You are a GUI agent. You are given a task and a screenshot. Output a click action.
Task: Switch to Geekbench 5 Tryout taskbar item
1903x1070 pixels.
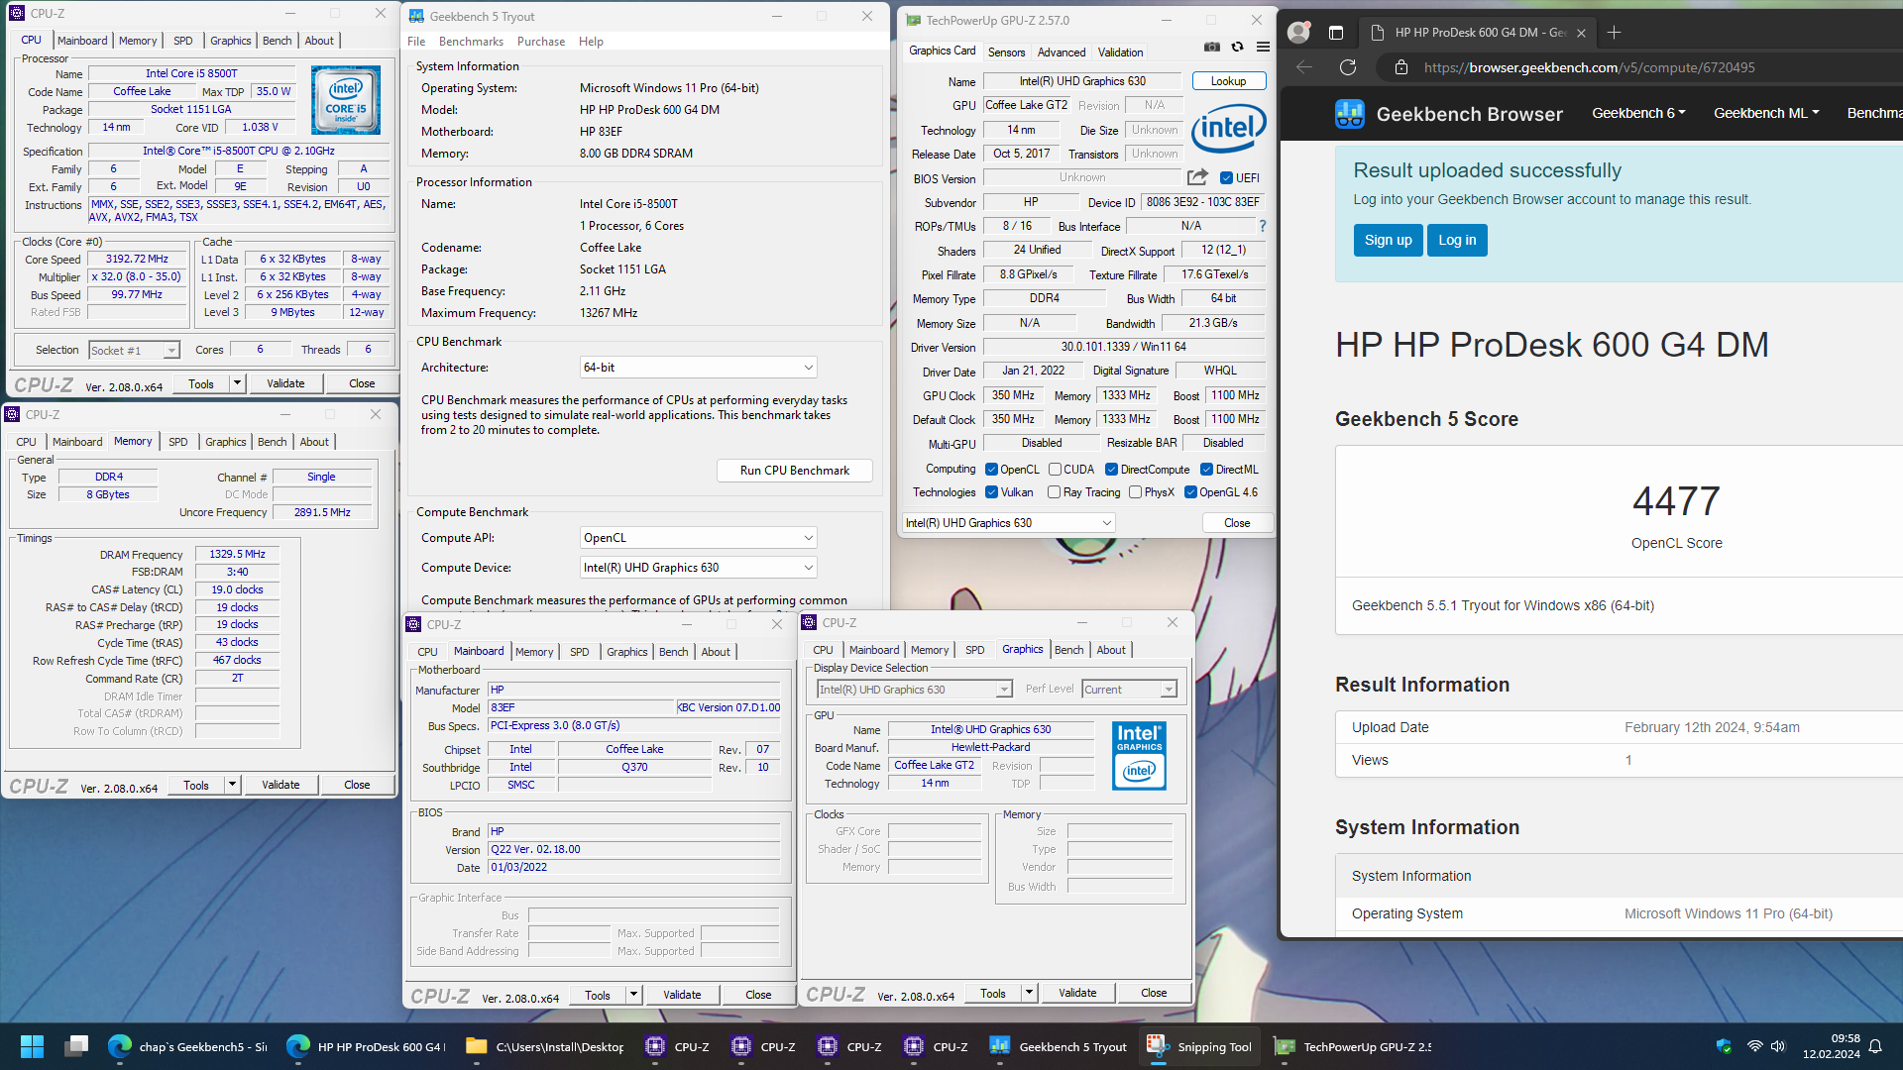click(1060, 1046)
